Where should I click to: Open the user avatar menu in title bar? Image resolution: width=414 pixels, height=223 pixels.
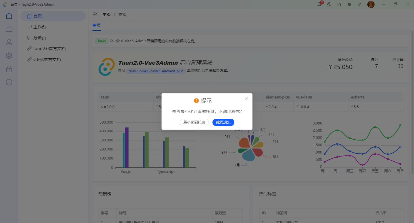pos(371,5)
